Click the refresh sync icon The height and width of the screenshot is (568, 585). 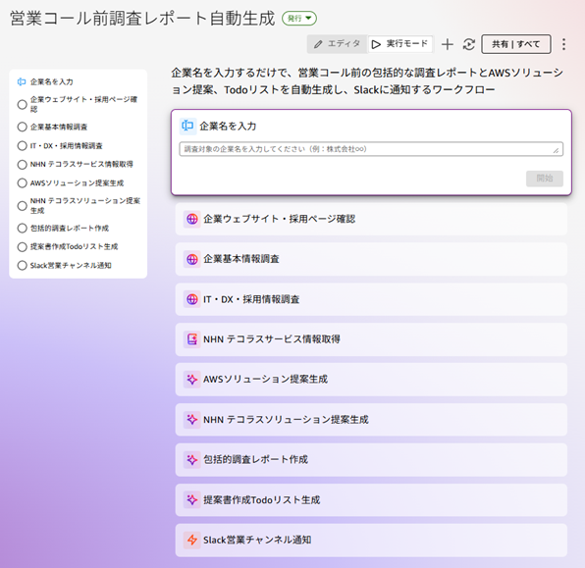click(468, 44)
